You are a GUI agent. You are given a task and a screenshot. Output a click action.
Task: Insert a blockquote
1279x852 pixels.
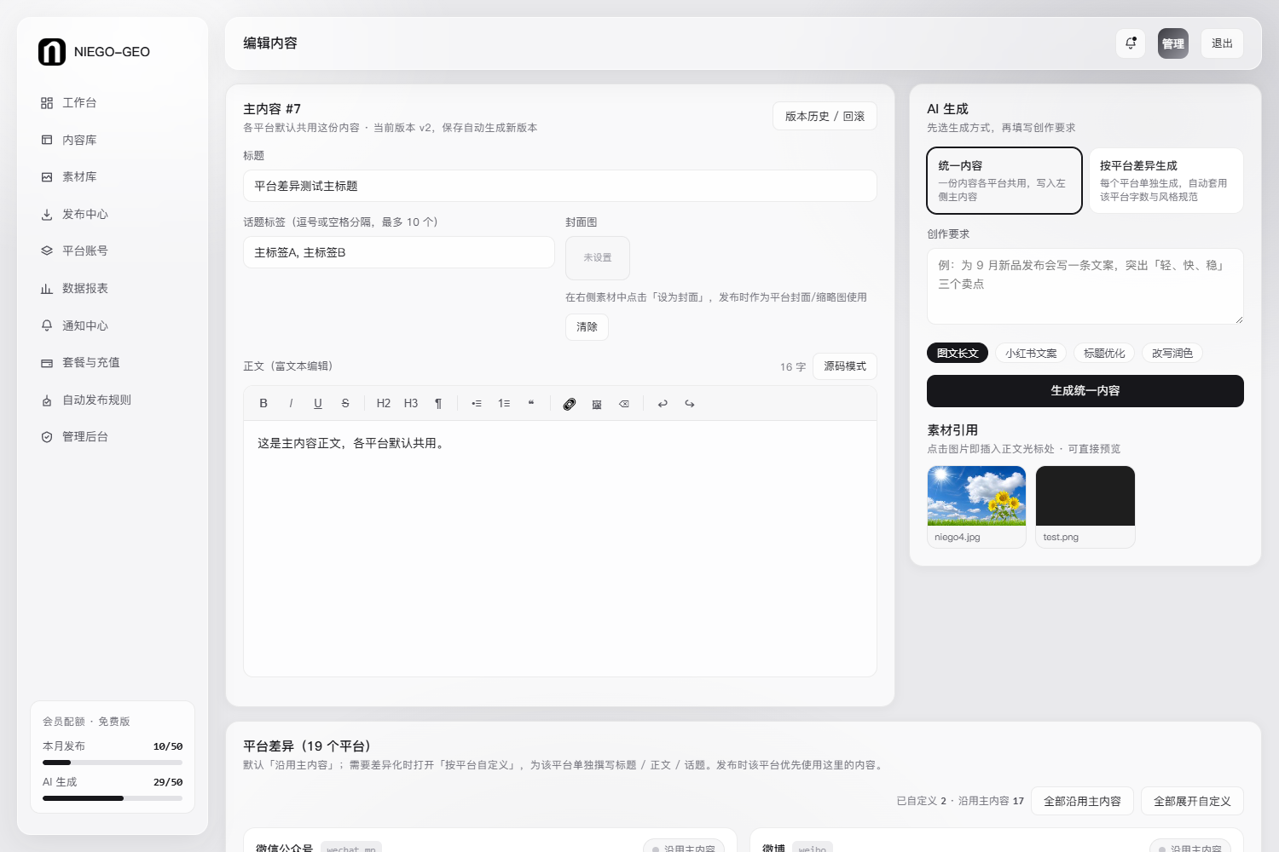pos(531,404)
